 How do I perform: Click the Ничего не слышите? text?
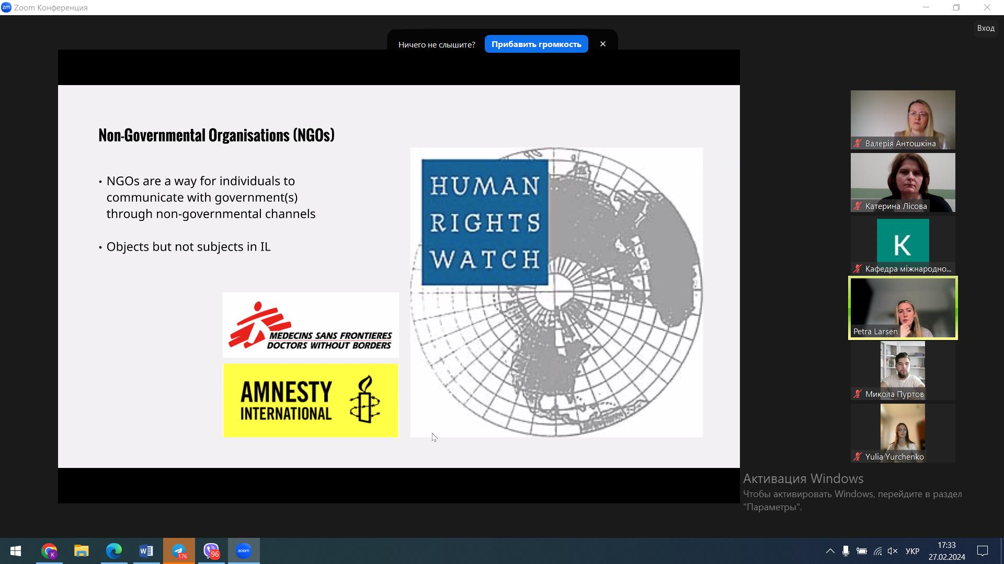pos(437,44)
